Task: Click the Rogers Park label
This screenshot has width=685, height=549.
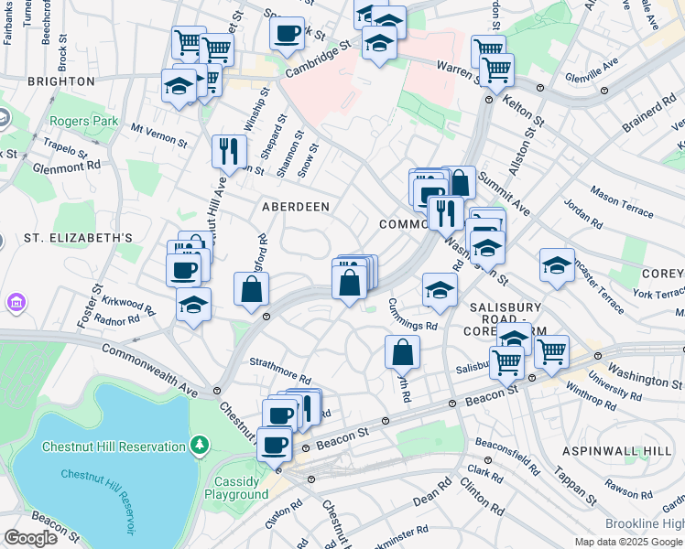Action: [83, 121]
